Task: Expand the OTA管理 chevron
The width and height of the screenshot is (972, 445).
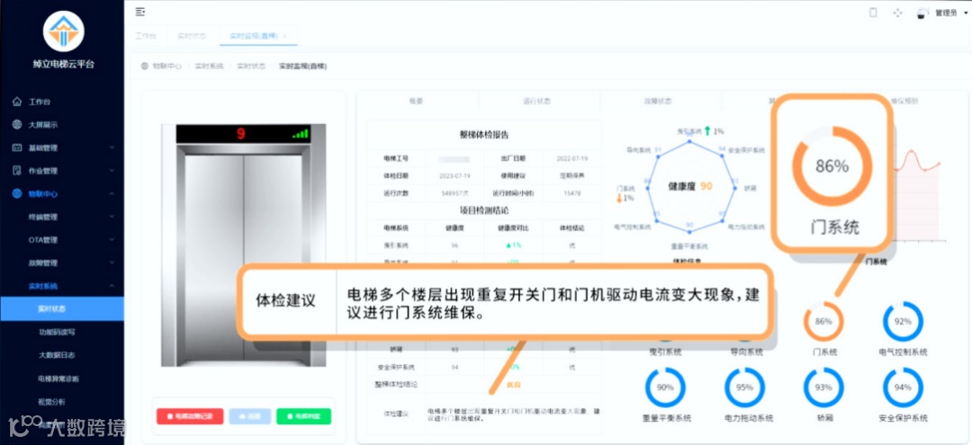Action: click(x=112, y=239)
